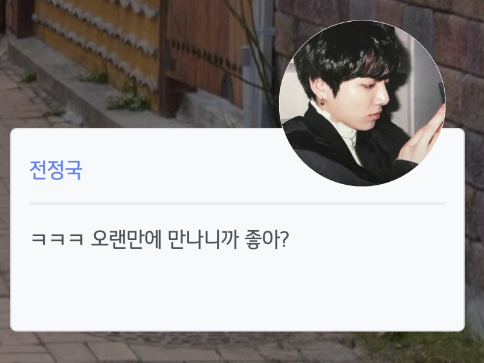Click the dialogue line ending with 좋아?

pos(160,240)
